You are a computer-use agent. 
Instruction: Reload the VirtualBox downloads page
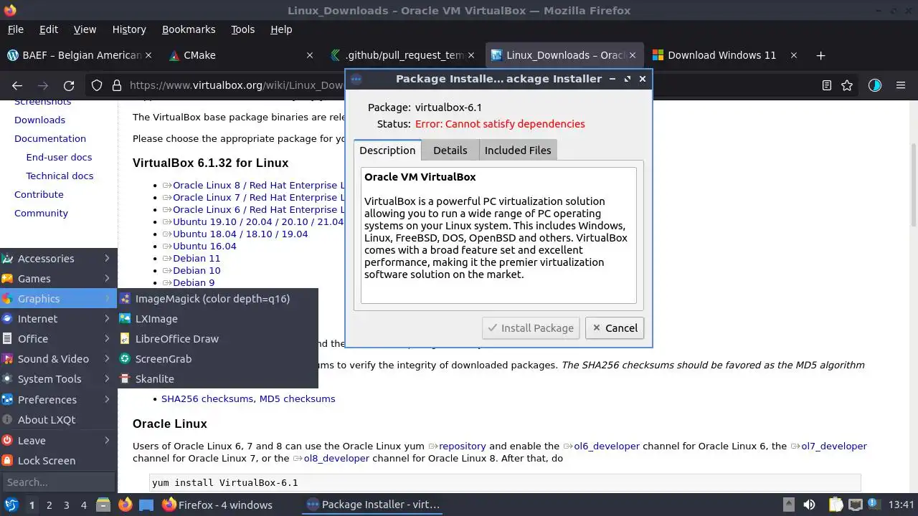tap(69, 85)
